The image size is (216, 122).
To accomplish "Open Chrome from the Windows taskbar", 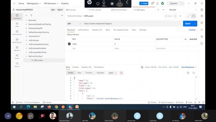I will 56,107.
